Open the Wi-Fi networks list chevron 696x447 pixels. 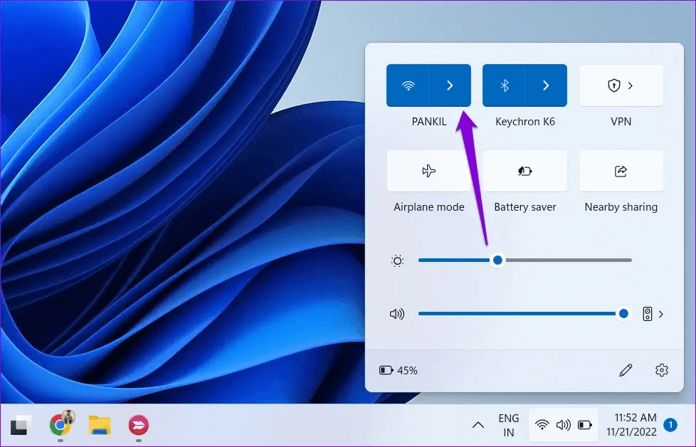click(450, 85)
